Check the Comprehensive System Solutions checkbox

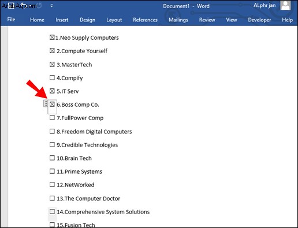click(x=52, y=211)
